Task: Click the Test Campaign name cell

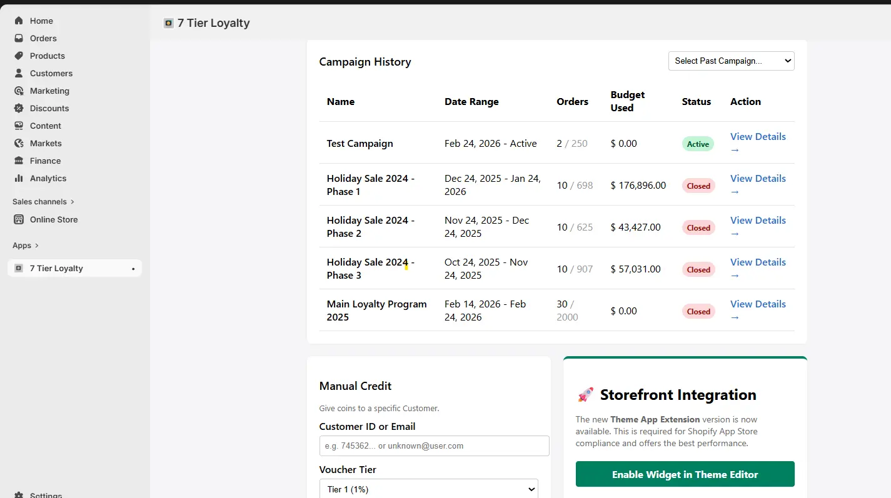Action: (360, 143)
